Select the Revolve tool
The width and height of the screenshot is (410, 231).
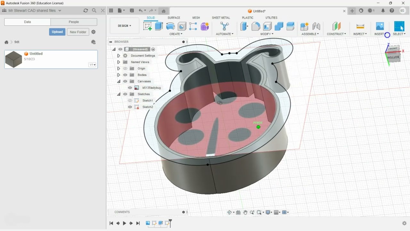171,26
